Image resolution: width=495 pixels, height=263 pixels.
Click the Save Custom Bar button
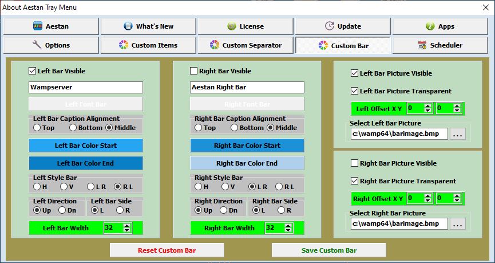click(328, 250)
